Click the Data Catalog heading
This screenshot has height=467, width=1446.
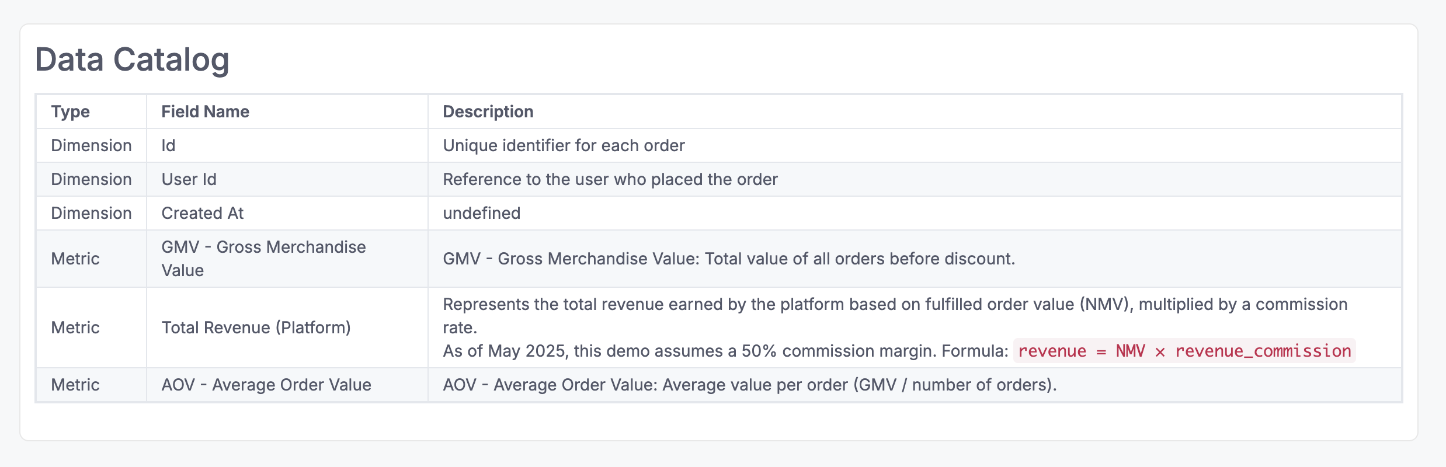tap(132, 60)
